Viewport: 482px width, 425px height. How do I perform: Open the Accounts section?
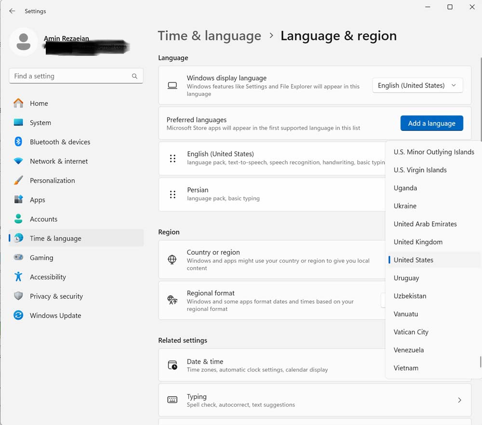click(x=43, y=219)
